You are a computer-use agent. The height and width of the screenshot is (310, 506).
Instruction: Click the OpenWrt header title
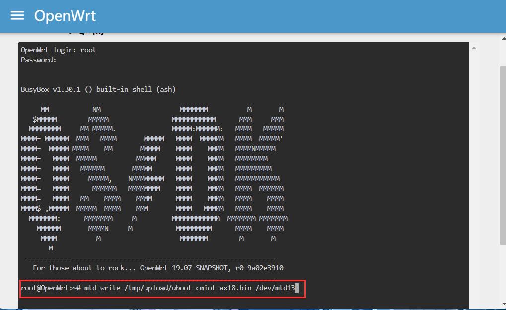tap(65, 16)
